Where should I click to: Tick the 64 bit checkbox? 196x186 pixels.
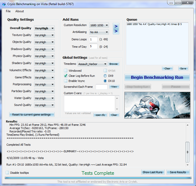105,71
